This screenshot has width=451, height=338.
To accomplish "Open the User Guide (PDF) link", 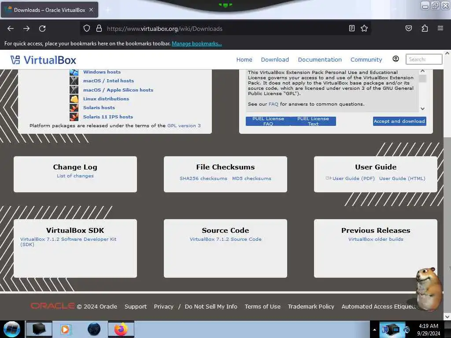I will pos(354,178).
